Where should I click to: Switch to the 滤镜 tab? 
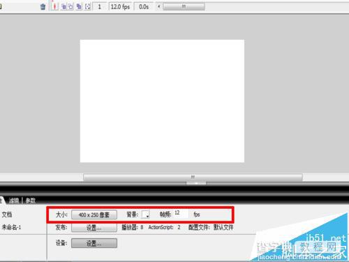click(14, 201)
